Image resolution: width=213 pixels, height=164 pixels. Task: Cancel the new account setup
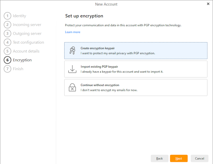199,158
